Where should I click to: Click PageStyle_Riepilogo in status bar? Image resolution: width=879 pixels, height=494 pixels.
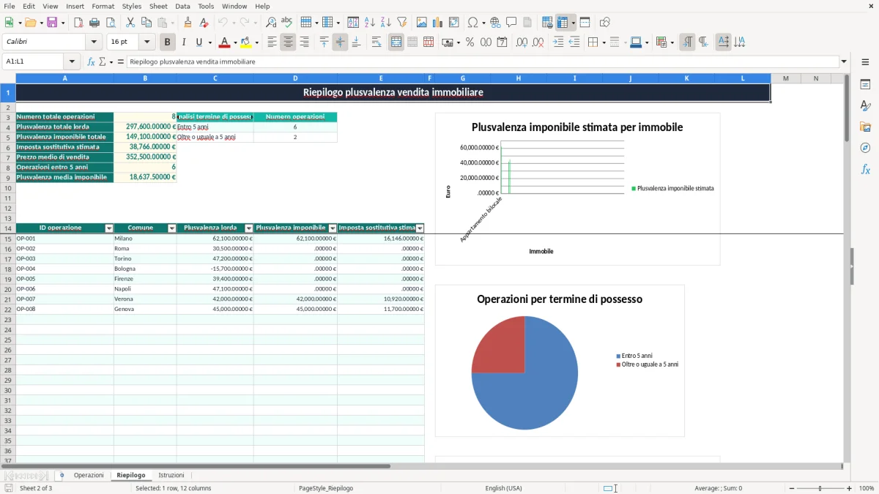tap(326, 488)
